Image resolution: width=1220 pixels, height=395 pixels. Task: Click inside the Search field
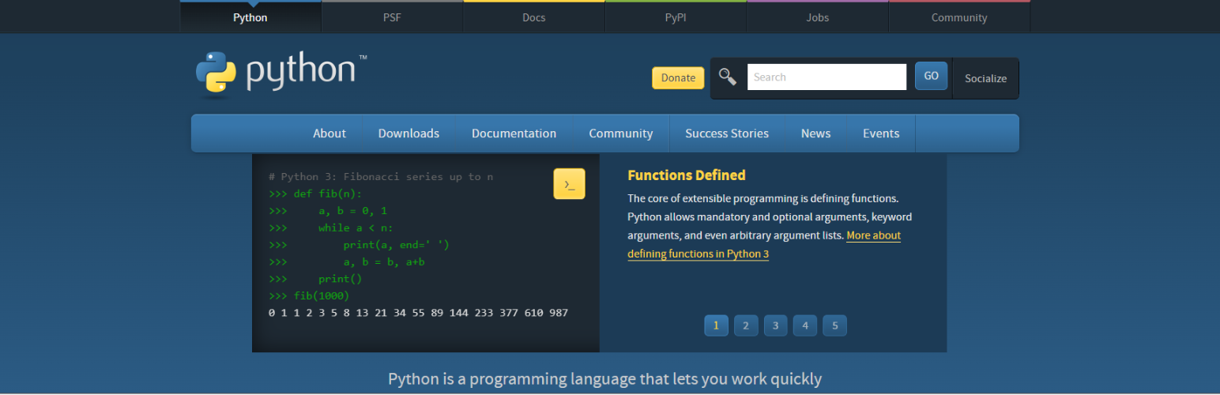[827, 77]
